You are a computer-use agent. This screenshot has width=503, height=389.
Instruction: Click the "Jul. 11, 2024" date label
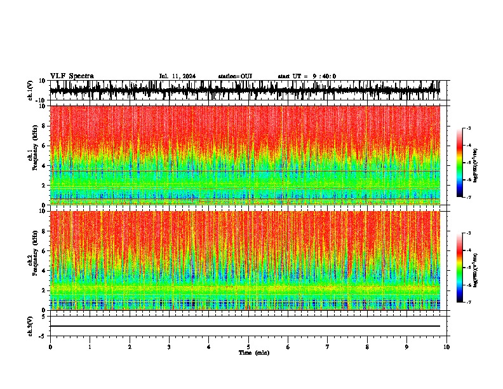(177, 76)
